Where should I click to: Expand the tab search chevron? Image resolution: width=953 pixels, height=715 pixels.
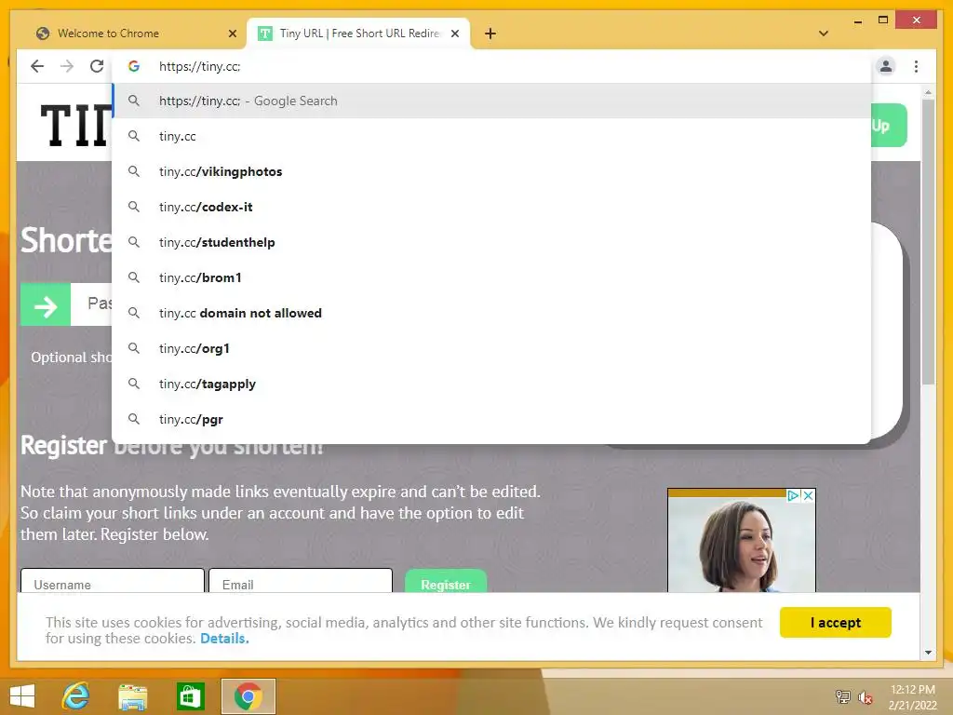click(824, 34)
